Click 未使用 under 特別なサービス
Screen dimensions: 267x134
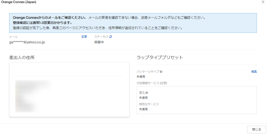coord(143,109)
